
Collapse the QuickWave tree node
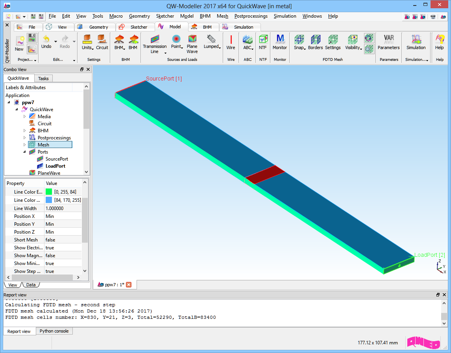point(17,109)
